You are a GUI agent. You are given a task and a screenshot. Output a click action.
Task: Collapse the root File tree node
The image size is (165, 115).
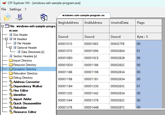pyautogui.click(x=2, y=26)
